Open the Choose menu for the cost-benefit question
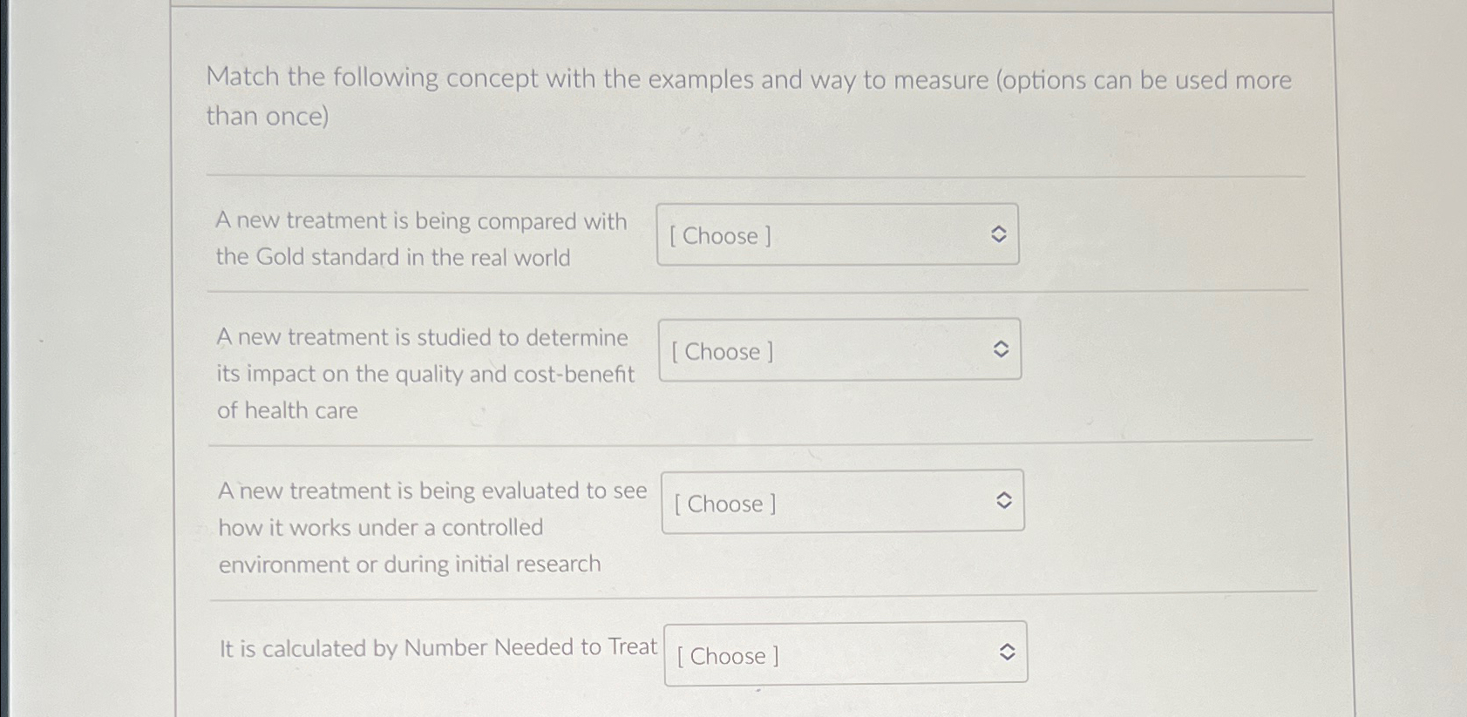1467x717 pixels. 839,350
